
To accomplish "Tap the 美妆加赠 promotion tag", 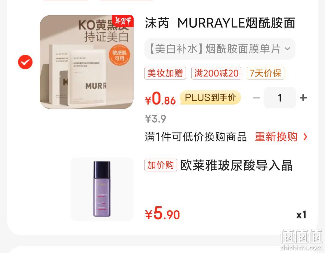I will [165, 73].
